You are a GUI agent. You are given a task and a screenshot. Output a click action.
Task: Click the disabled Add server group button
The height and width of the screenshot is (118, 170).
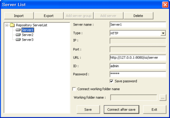tap(79, 16)
